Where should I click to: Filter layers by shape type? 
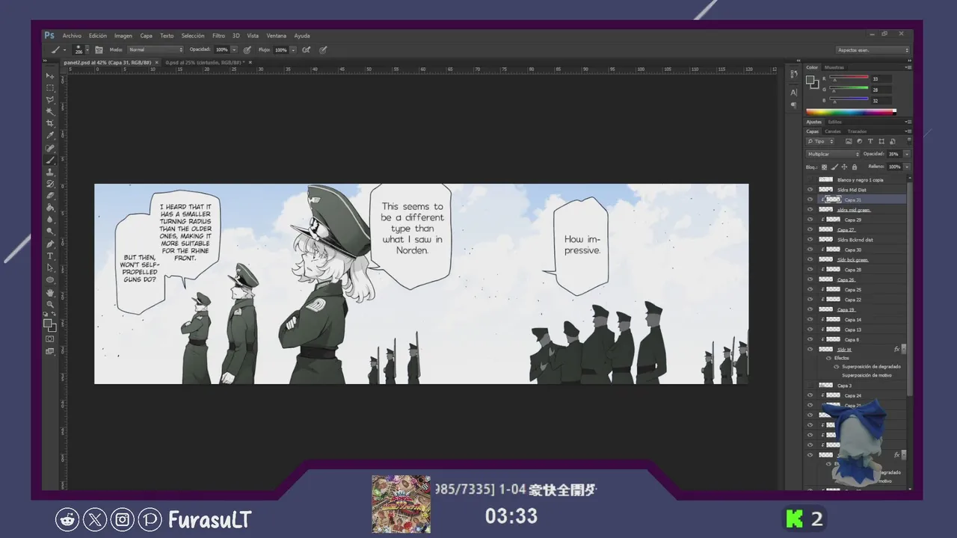pyautogui.click(x=881, y=141)
